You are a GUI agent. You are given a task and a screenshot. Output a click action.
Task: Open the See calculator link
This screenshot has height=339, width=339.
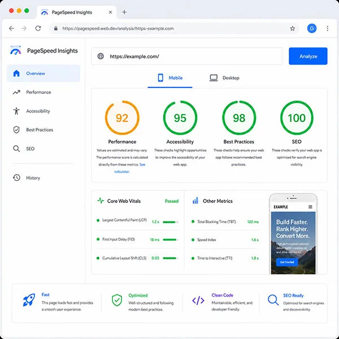[129, 168]
